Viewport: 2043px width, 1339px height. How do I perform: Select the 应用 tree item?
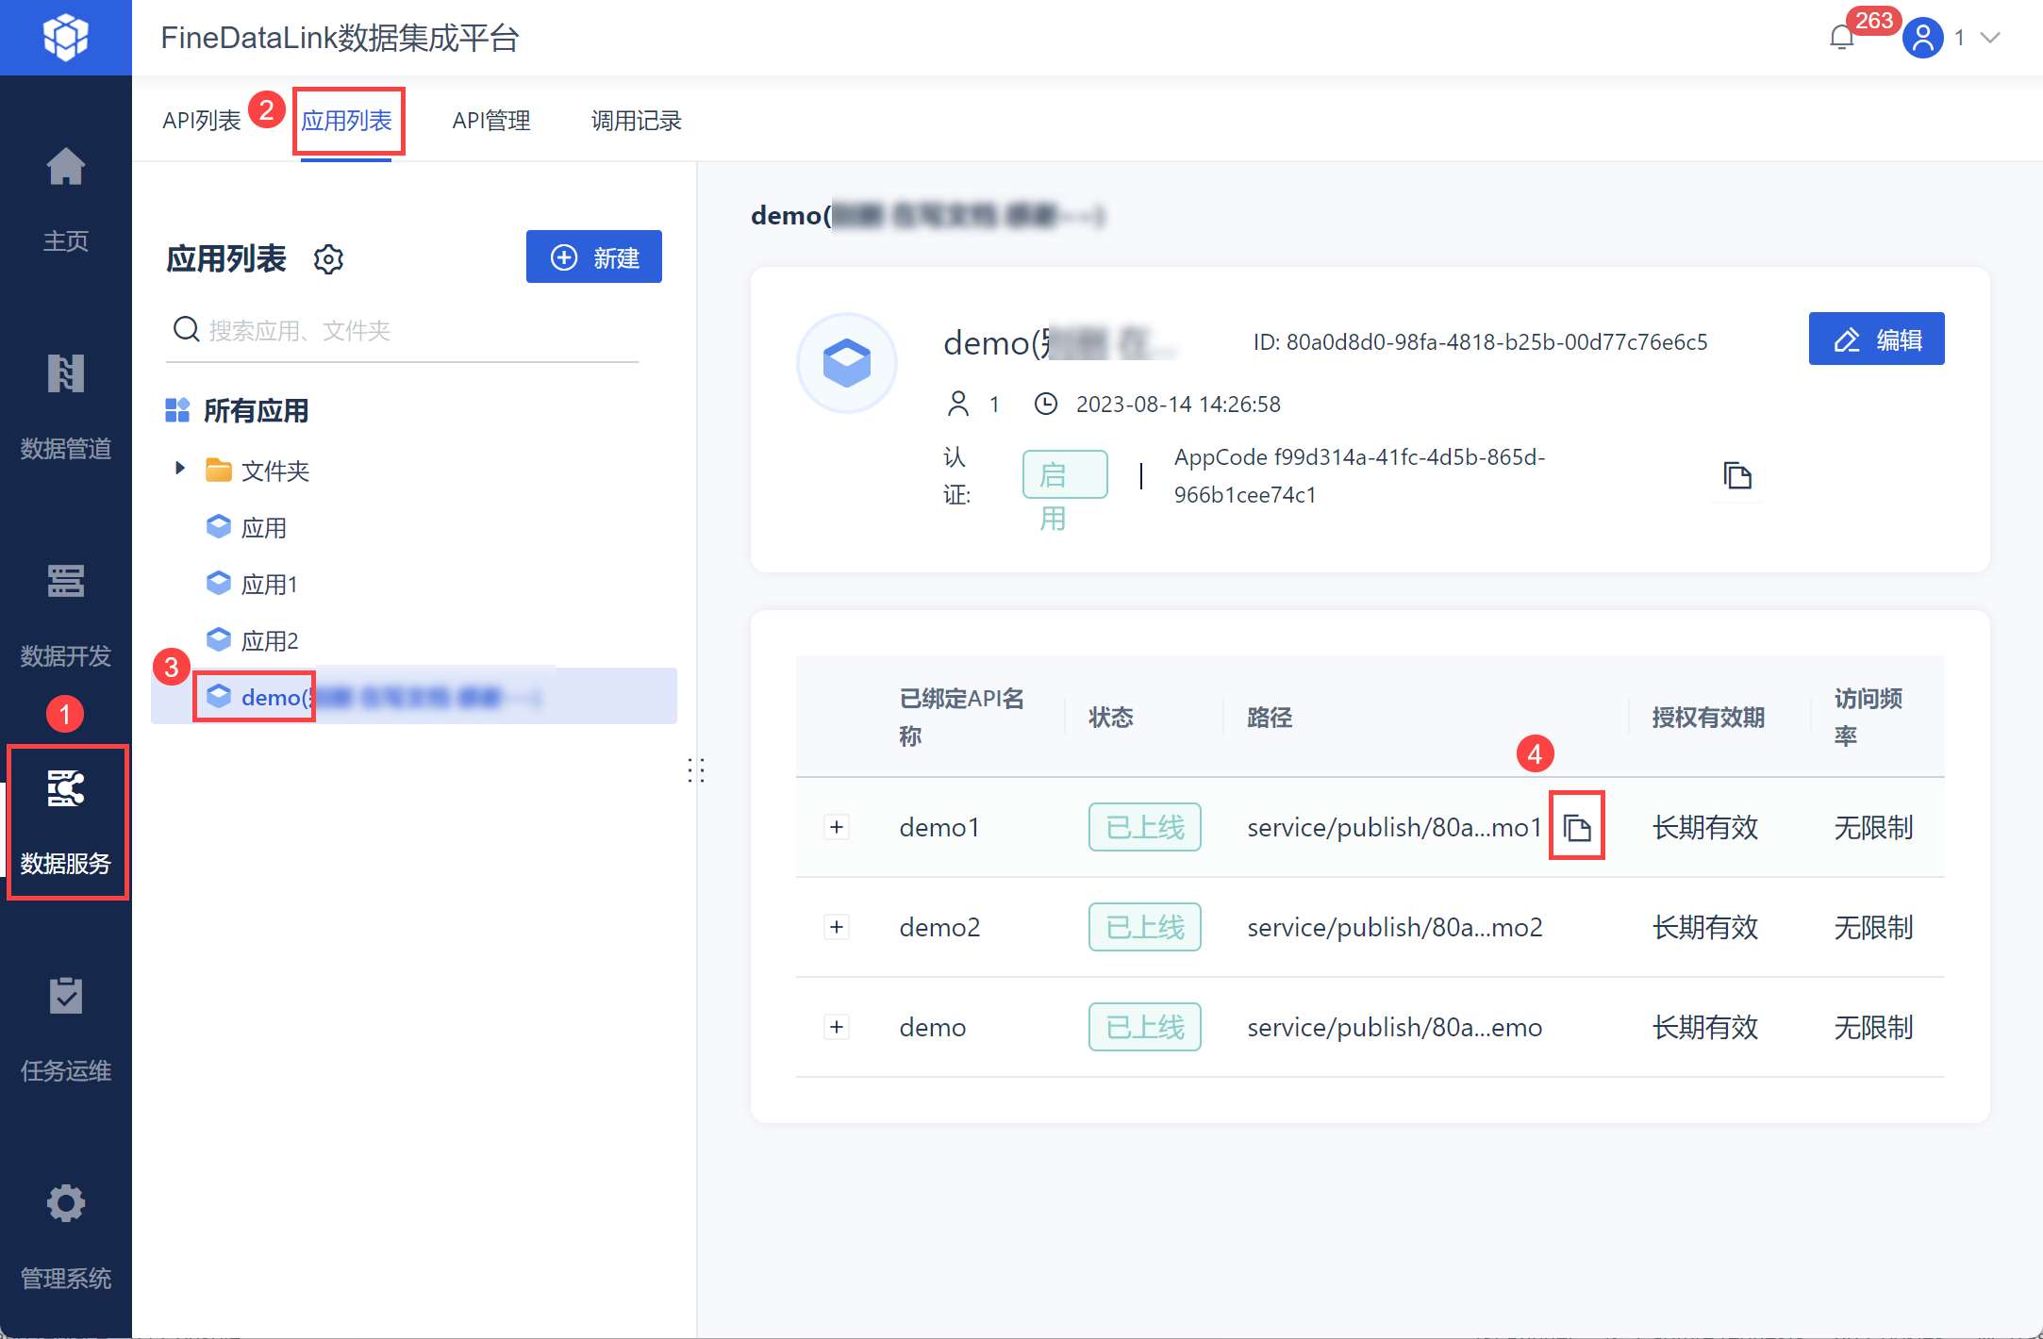click(246, 526)
